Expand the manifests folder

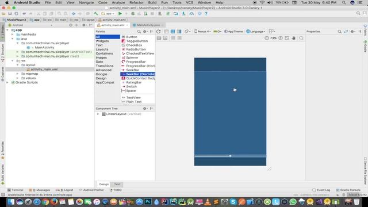tap(13, 34)
